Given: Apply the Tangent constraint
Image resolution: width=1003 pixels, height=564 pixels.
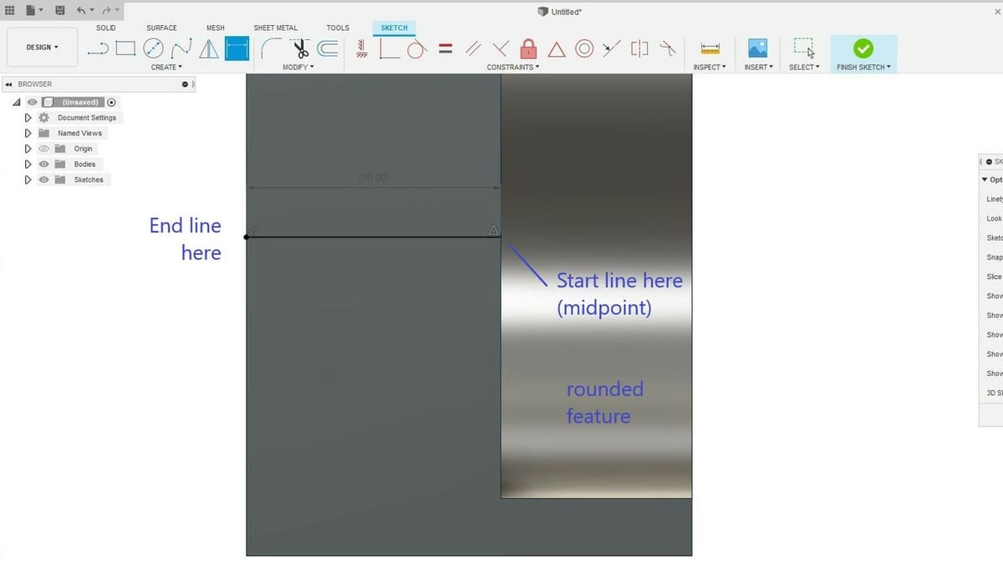Looking at the screenshot, I should 416,49.
